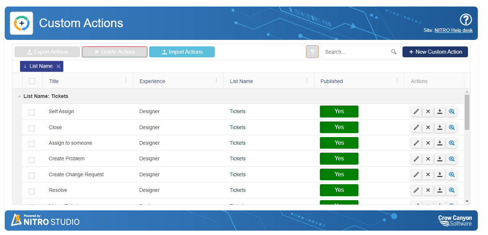Click the List Name column header
488x235 pixels.
(241, 81)
